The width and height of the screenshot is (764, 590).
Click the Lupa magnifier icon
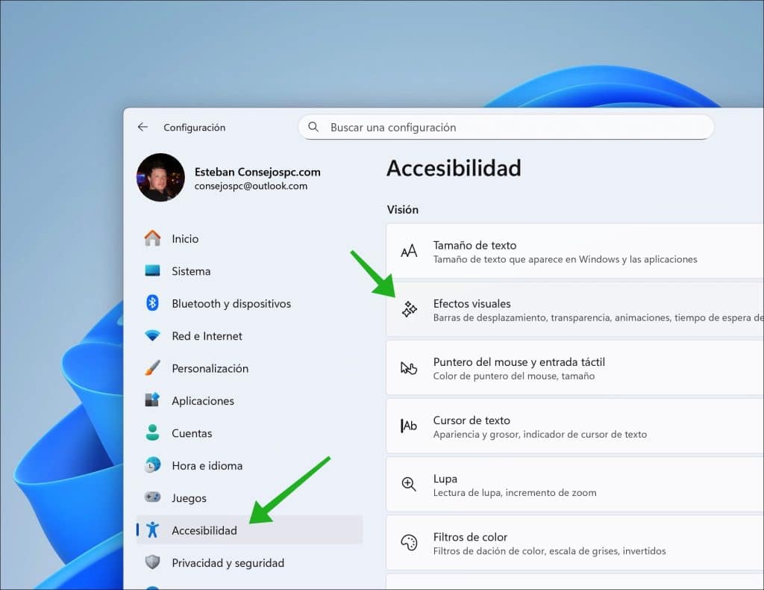tap(409, 485)
